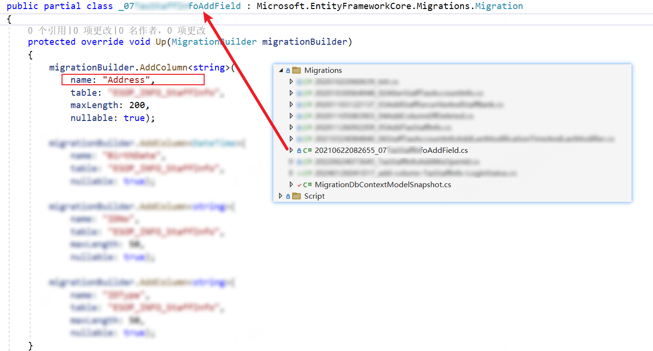
Task: Click the Script folder icon
Action: [296, 196]
